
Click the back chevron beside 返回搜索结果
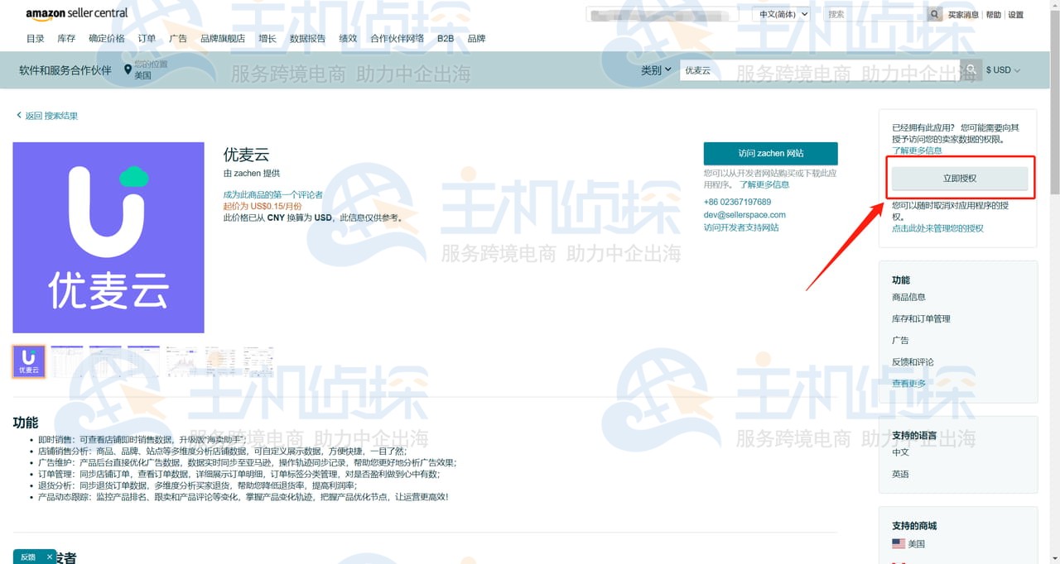click(x=19, y=116)
